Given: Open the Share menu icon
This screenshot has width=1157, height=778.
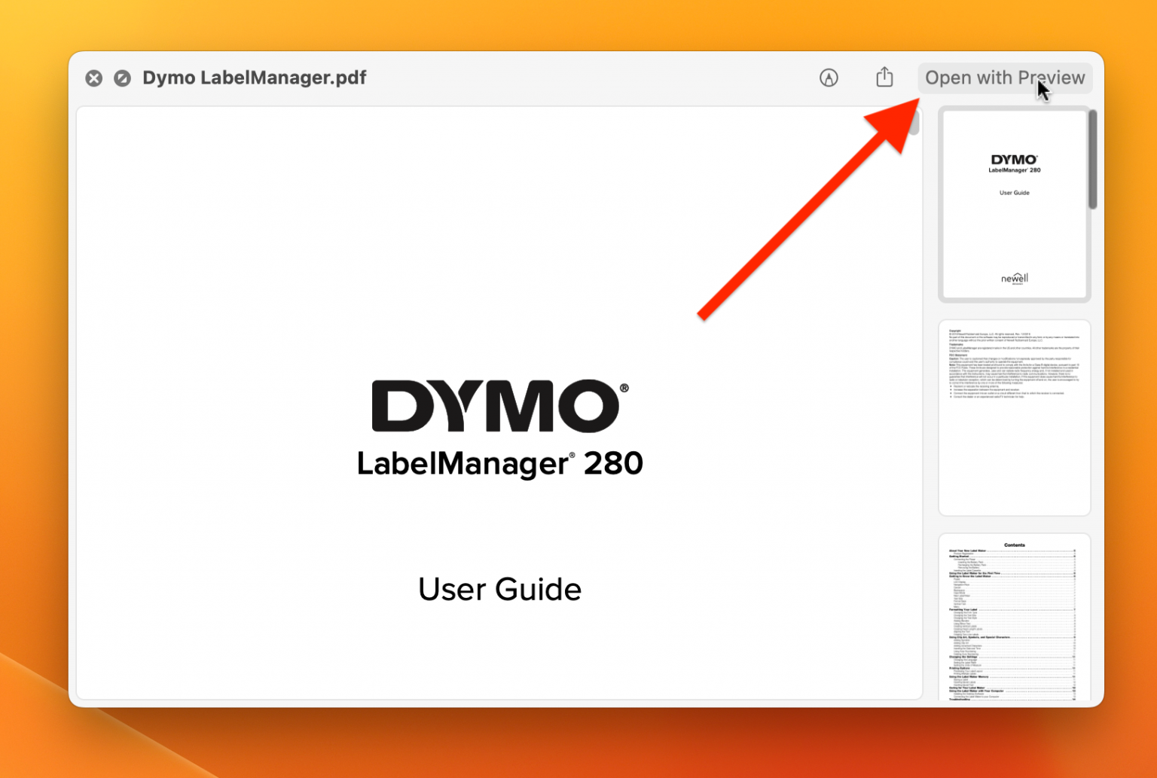Looking at the screenshot, I should pos(884,78).
